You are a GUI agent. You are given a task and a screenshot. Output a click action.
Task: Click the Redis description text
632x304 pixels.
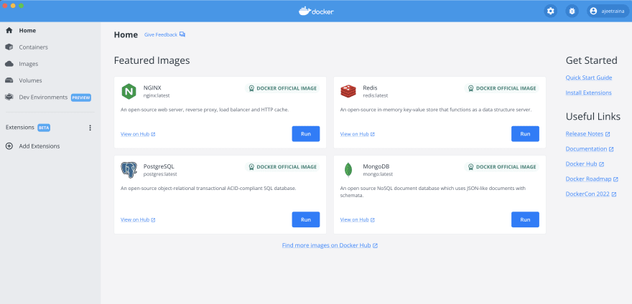(x=436, y=110)
